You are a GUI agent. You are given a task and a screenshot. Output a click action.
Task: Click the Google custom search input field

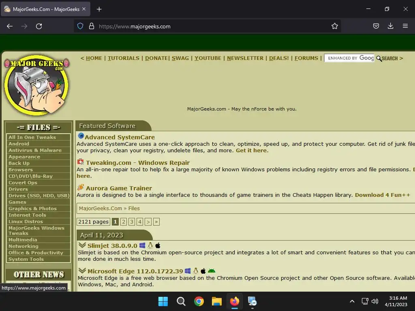(x=349, y=58)
